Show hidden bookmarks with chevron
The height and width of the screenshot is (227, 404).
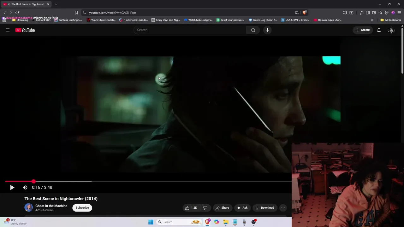pyautogui.click(x=372, y=20)
